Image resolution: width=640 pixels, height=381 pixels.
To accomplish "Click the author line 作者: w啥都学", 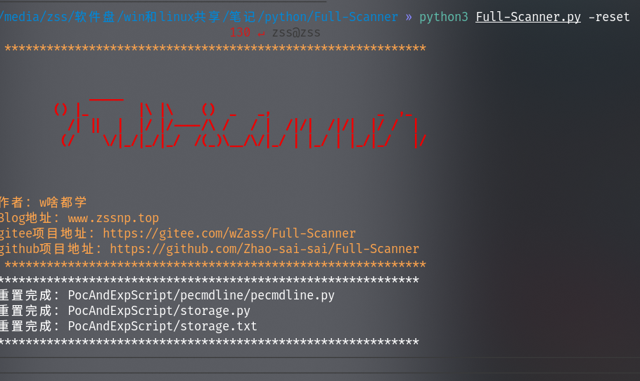I will (44, 202).
